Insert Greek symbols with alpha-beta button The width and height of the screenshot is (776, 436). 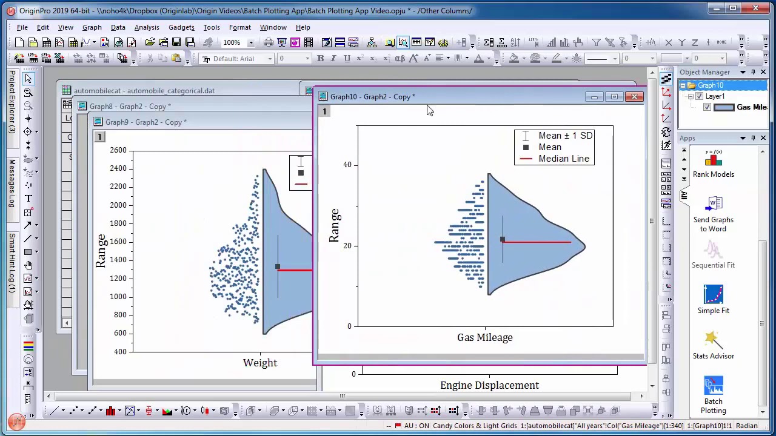(x=400, y=58)
